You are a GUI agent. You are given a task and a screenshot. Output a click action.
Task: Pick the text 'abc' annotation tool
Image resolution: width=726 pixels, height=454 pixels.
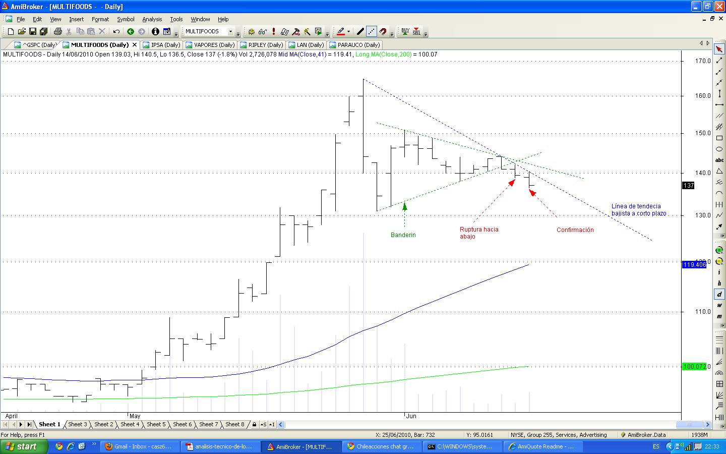point(719,160)
